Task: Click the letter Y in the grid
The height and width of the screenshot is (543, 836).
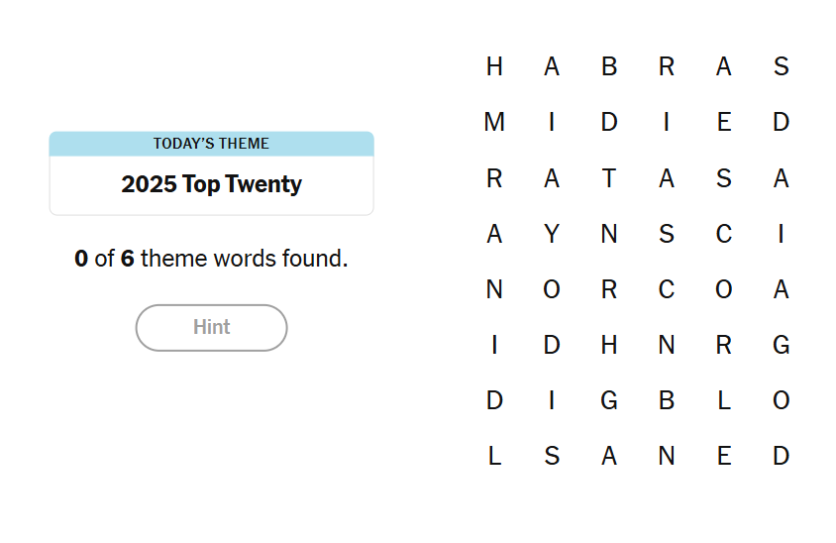Action: (552, 234)
